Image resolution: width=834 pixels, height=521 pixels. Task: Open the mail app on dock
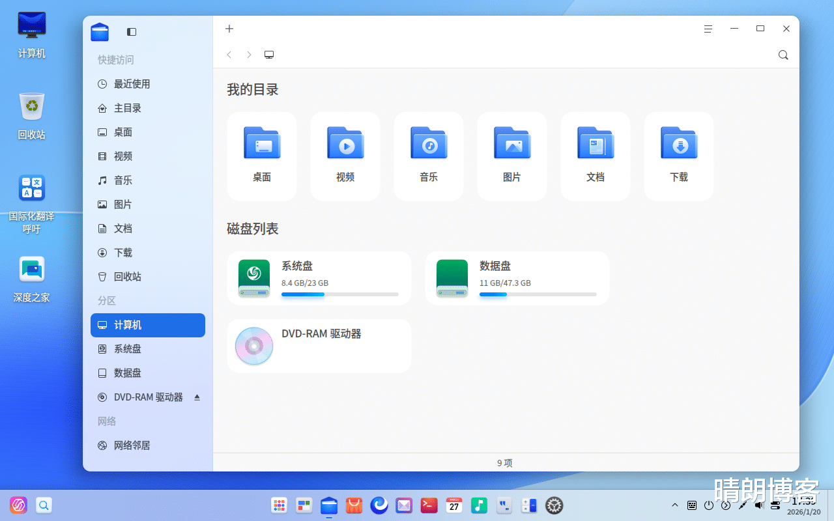click(x=404, y=505)
